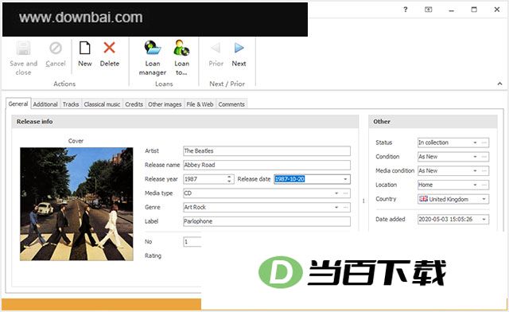
Task: Open the Date added dropdown
Action: [484, 219]
